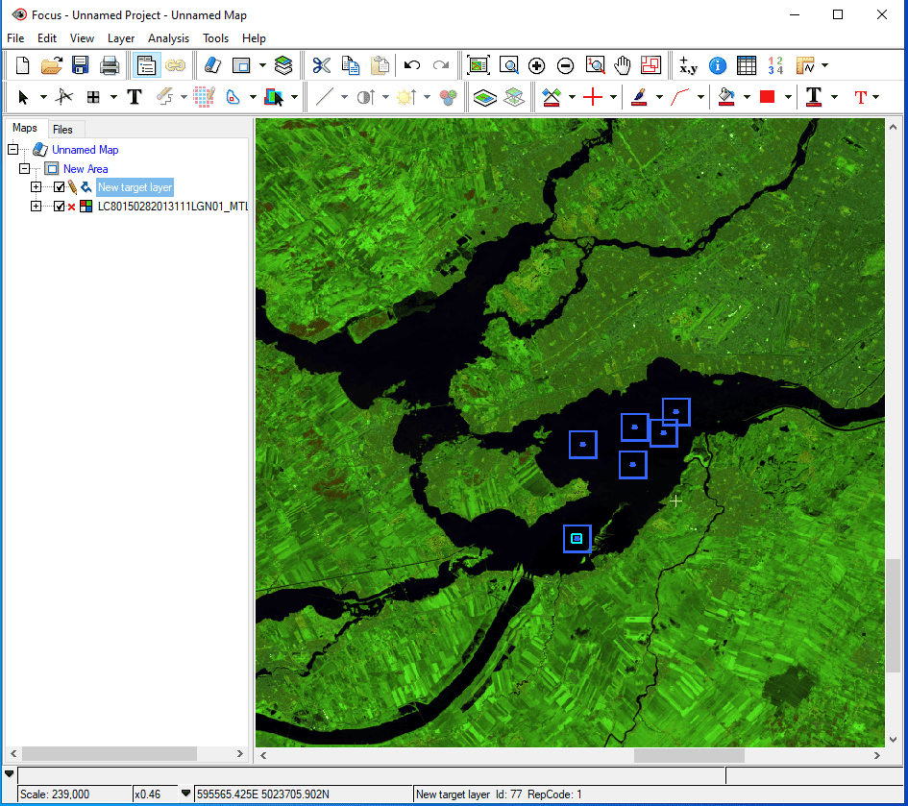Image resolution: width=908 pixels, height=806 pixels.
Task: Select the Unnamed Map tree item
Action: (86, 150)
